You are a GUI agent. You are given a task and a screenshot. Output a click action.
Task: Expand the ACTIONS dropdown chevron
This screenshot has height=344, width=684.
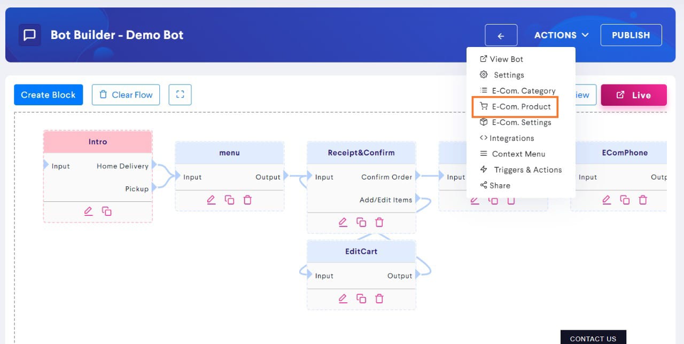585,35
